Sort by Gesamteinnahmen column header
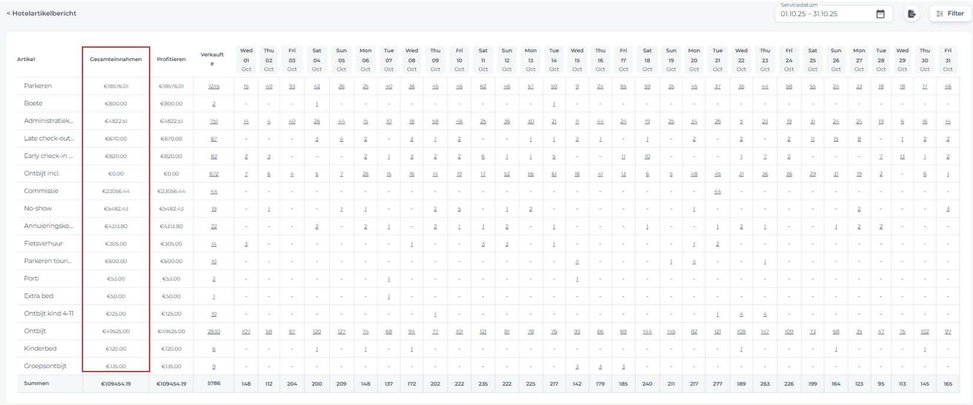The height and width of the screenshot is (405, 973). pos(115,59)
